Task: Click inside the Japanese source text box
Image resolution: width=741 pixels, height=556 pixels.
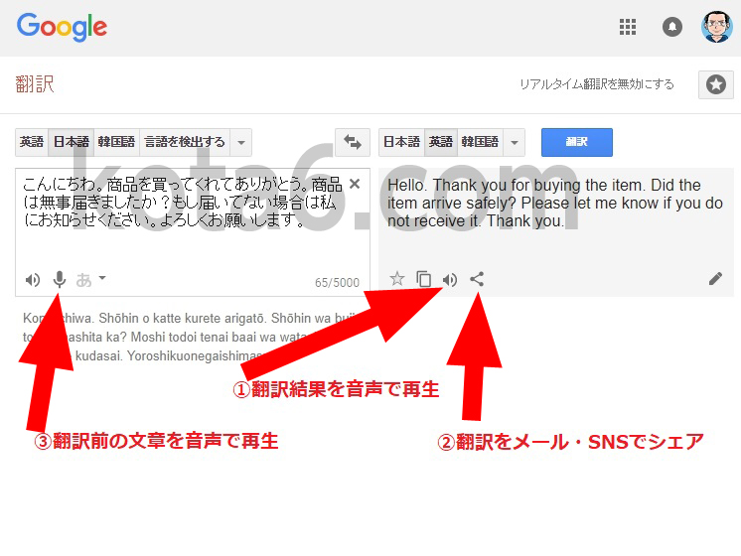Action: pyautogui.click(x=193, y=231)
